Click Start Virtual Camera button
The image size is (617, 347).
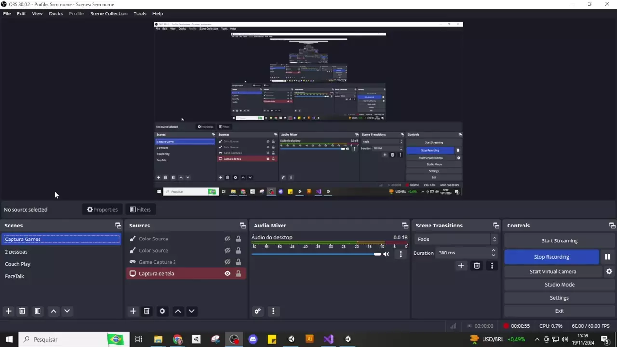553,272
